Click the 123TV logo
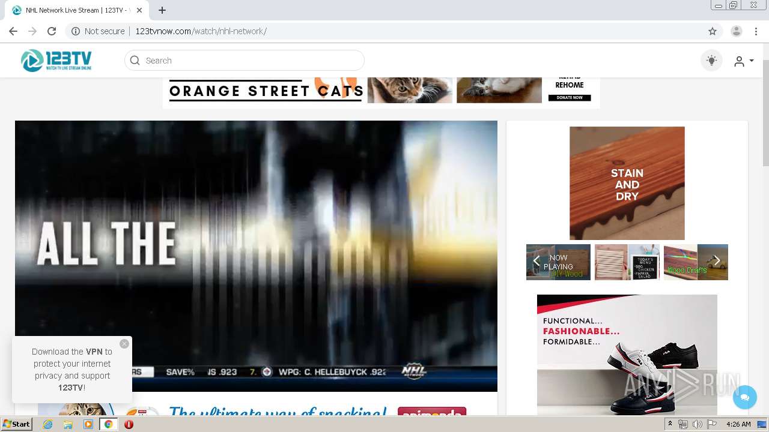Screen dimensions: 769x432 [x=56, y=61]
